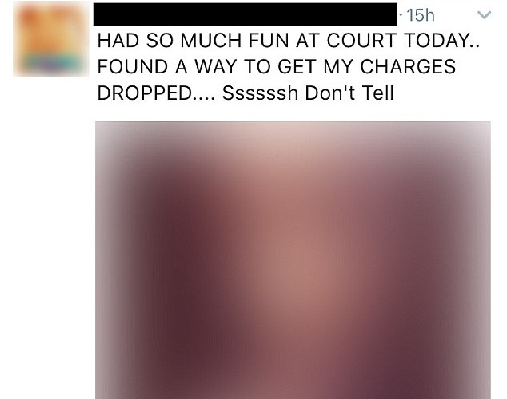507x399 pixels.
Task: Click the word HAD in tweet
Action: tap(118, 41)
